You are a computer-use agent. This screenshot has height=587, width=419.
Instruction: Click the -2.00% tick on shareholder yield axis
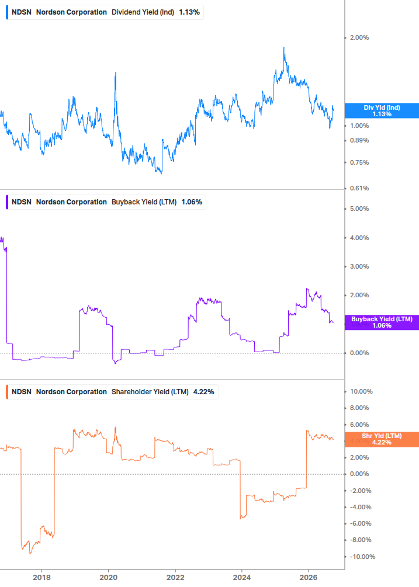[x=361, y=491]
